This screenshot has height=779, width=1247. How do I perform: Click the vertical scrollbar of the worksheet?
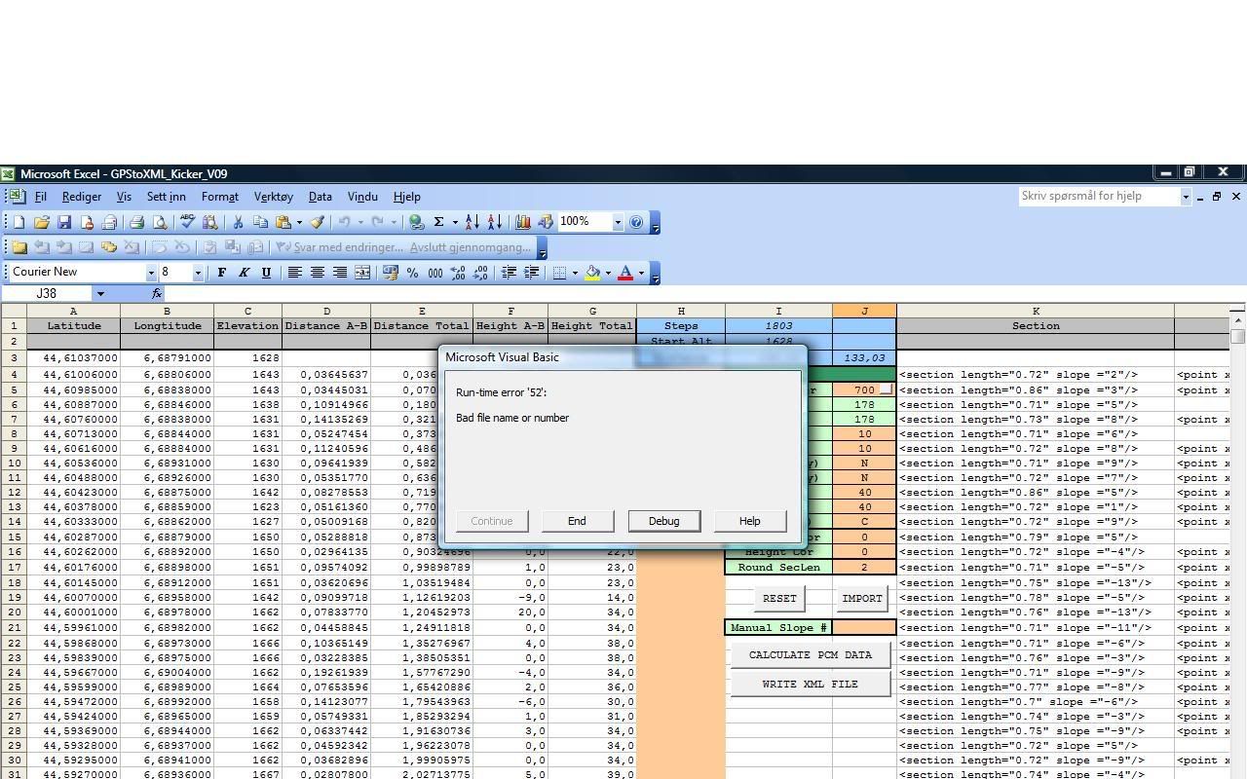[x=1237, y=545]
